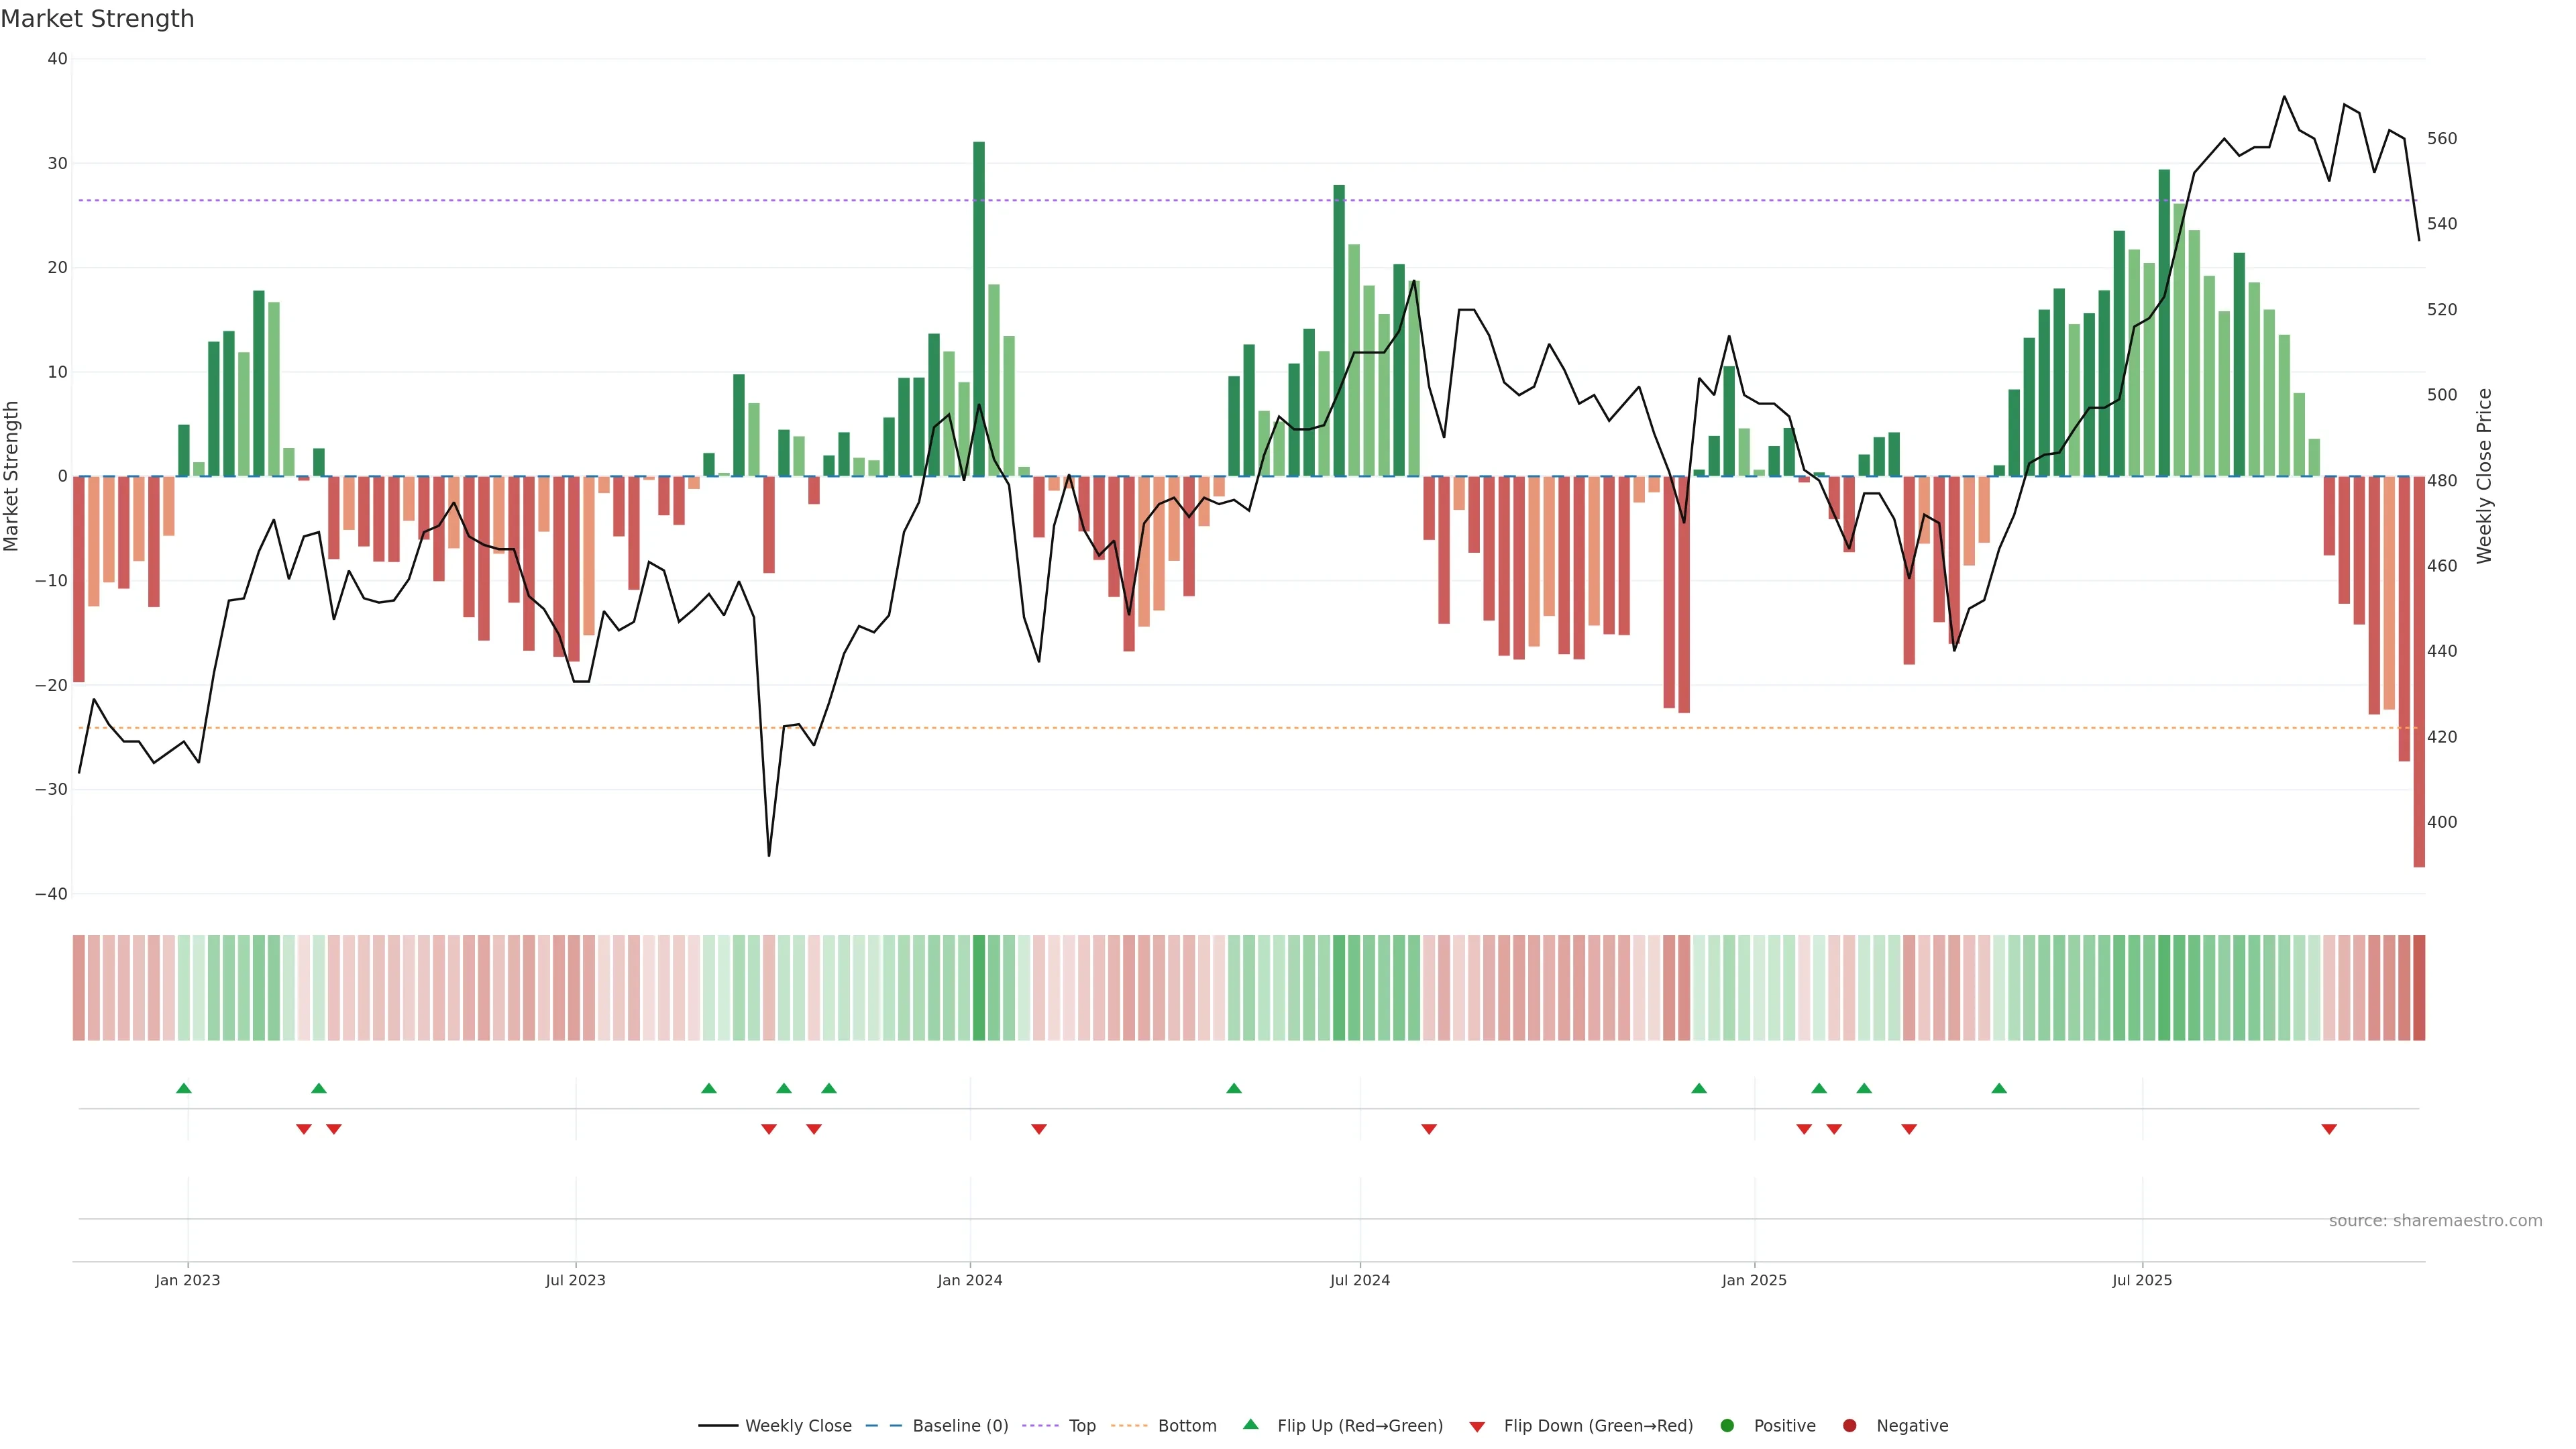This screenshot has width=2576, height=1449.
Task: Click the Jan 2024 x-axis label
Action: pyautogui.click(x=970, y=1280)
